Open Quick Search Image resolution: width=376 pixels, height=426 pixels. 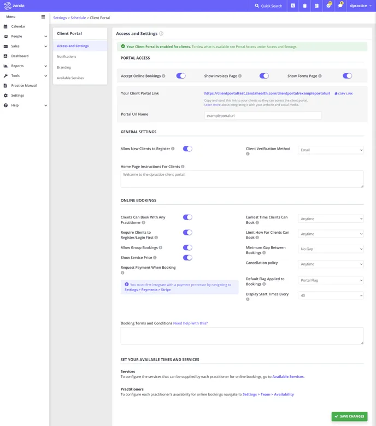point(268,5)
